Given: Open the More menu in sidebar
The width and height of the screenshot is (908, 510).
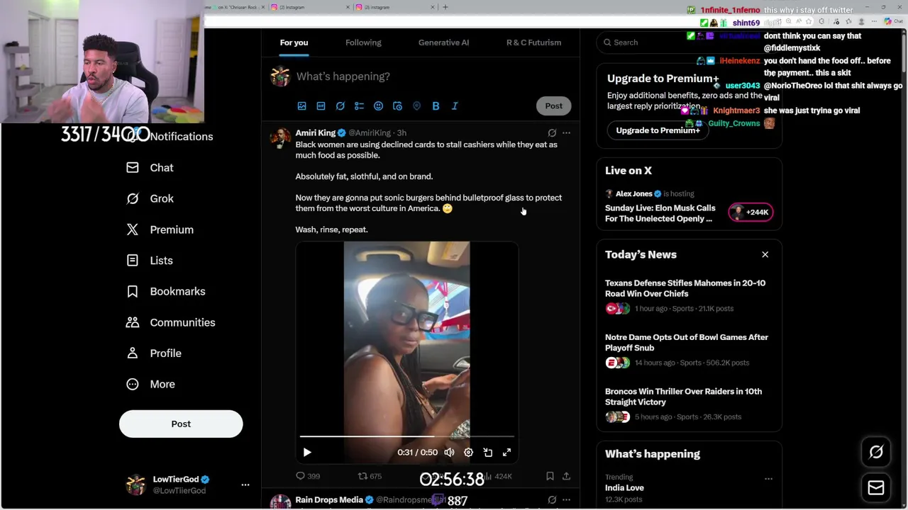Looking at the screenshot, I should [150, 384].
